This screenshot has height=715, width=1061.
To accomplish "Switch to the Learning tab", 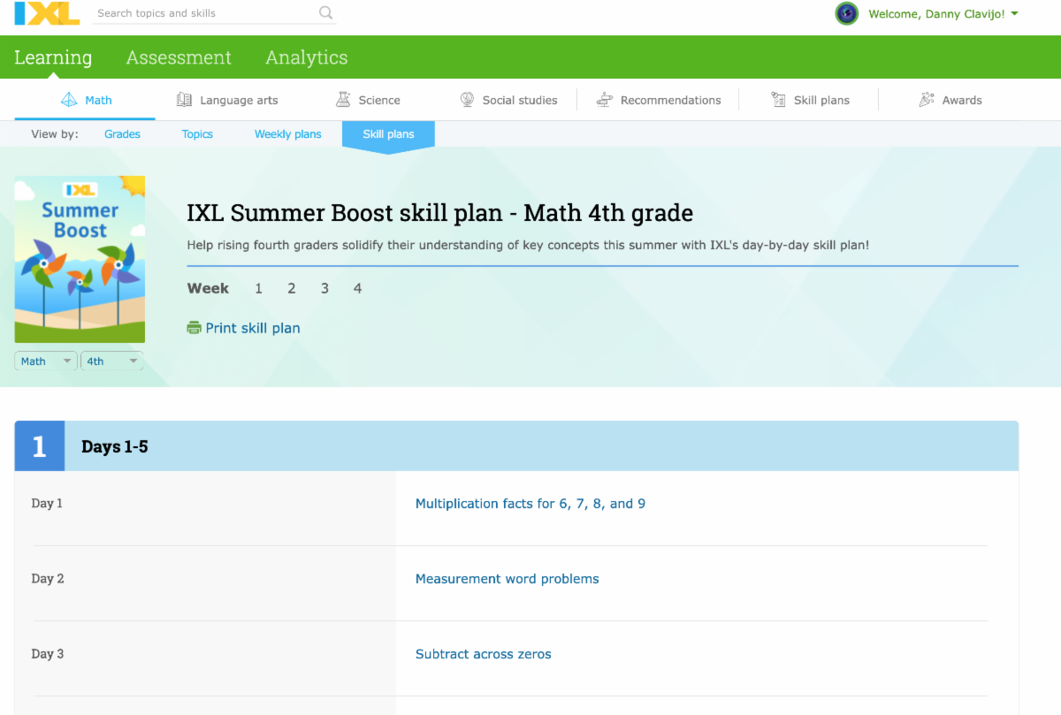I will (x=53, y=57).
